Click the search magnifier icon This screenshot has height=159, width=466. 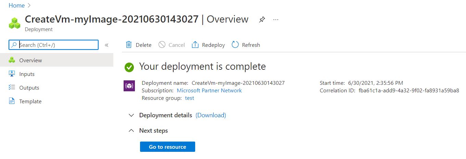(14, 45)
